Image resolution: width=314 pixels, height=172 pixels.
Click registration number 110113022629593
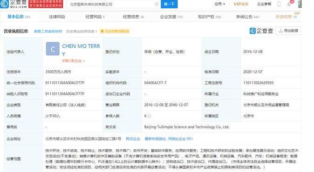point(259,83)
